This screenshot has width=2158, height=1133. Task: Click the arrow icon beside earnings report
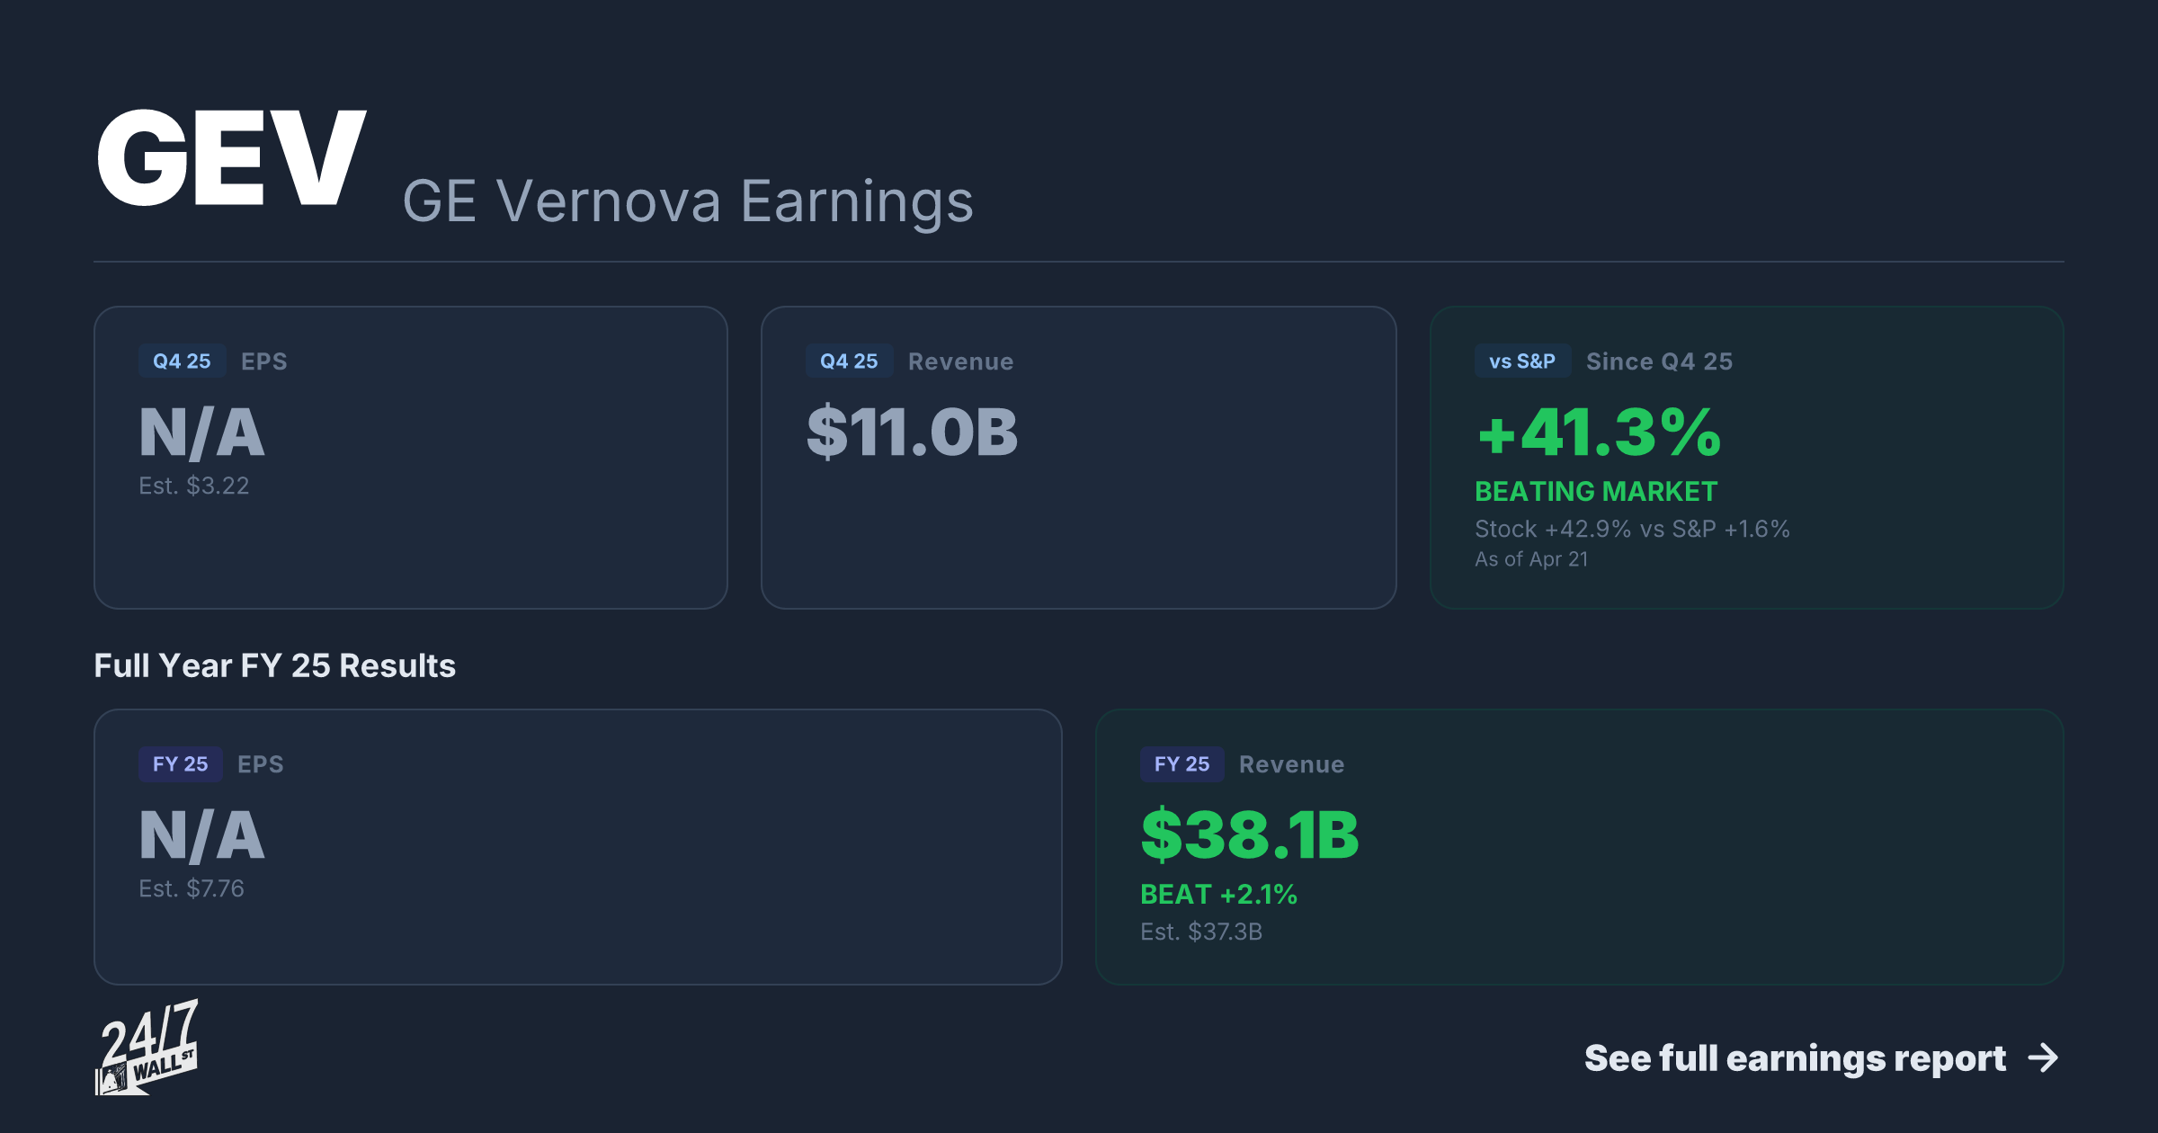coord(2044,1058)
